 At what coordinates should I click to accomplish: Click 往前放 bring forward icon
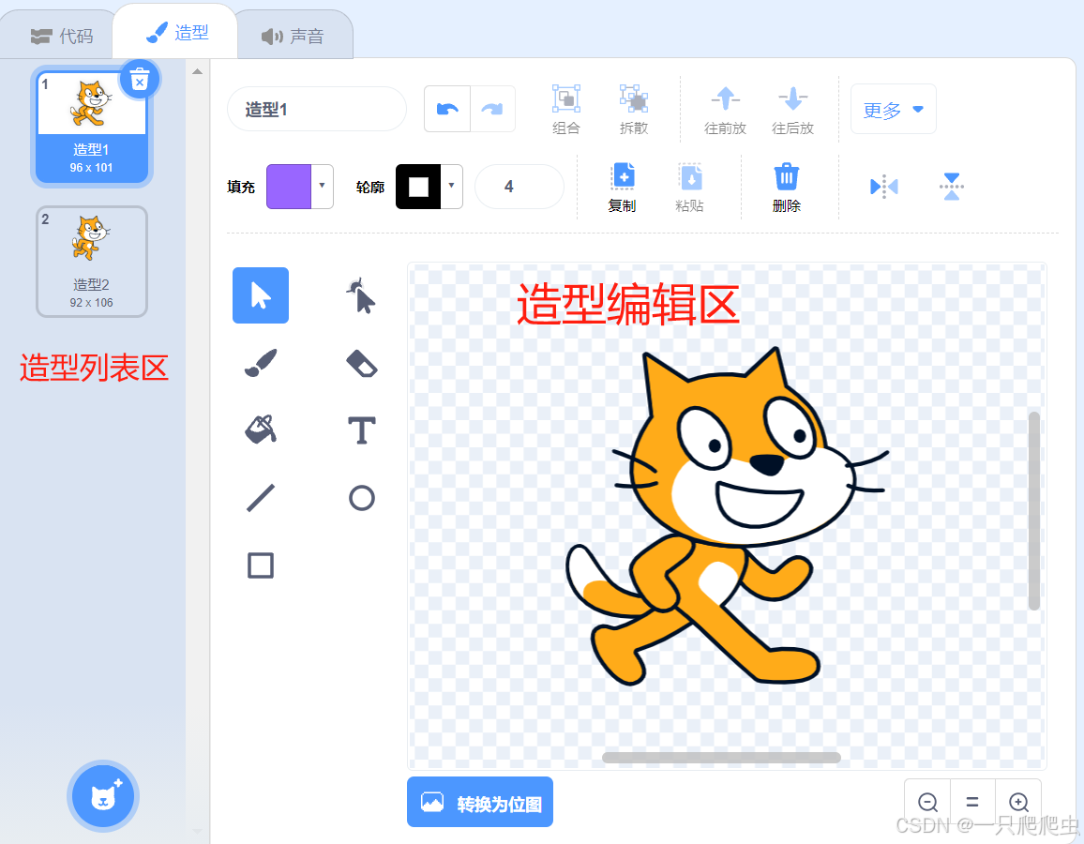(x=725, y=98)
